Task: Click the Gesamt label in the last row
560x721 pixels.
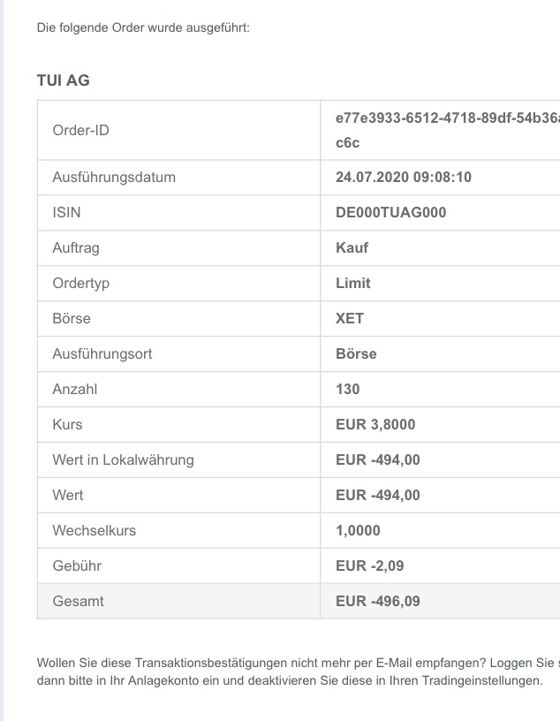Action: (79, 601)
